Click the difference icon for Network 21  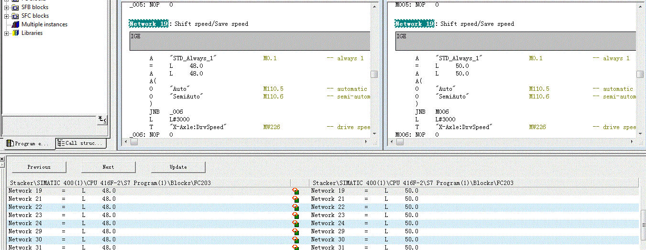click(296, 199)
